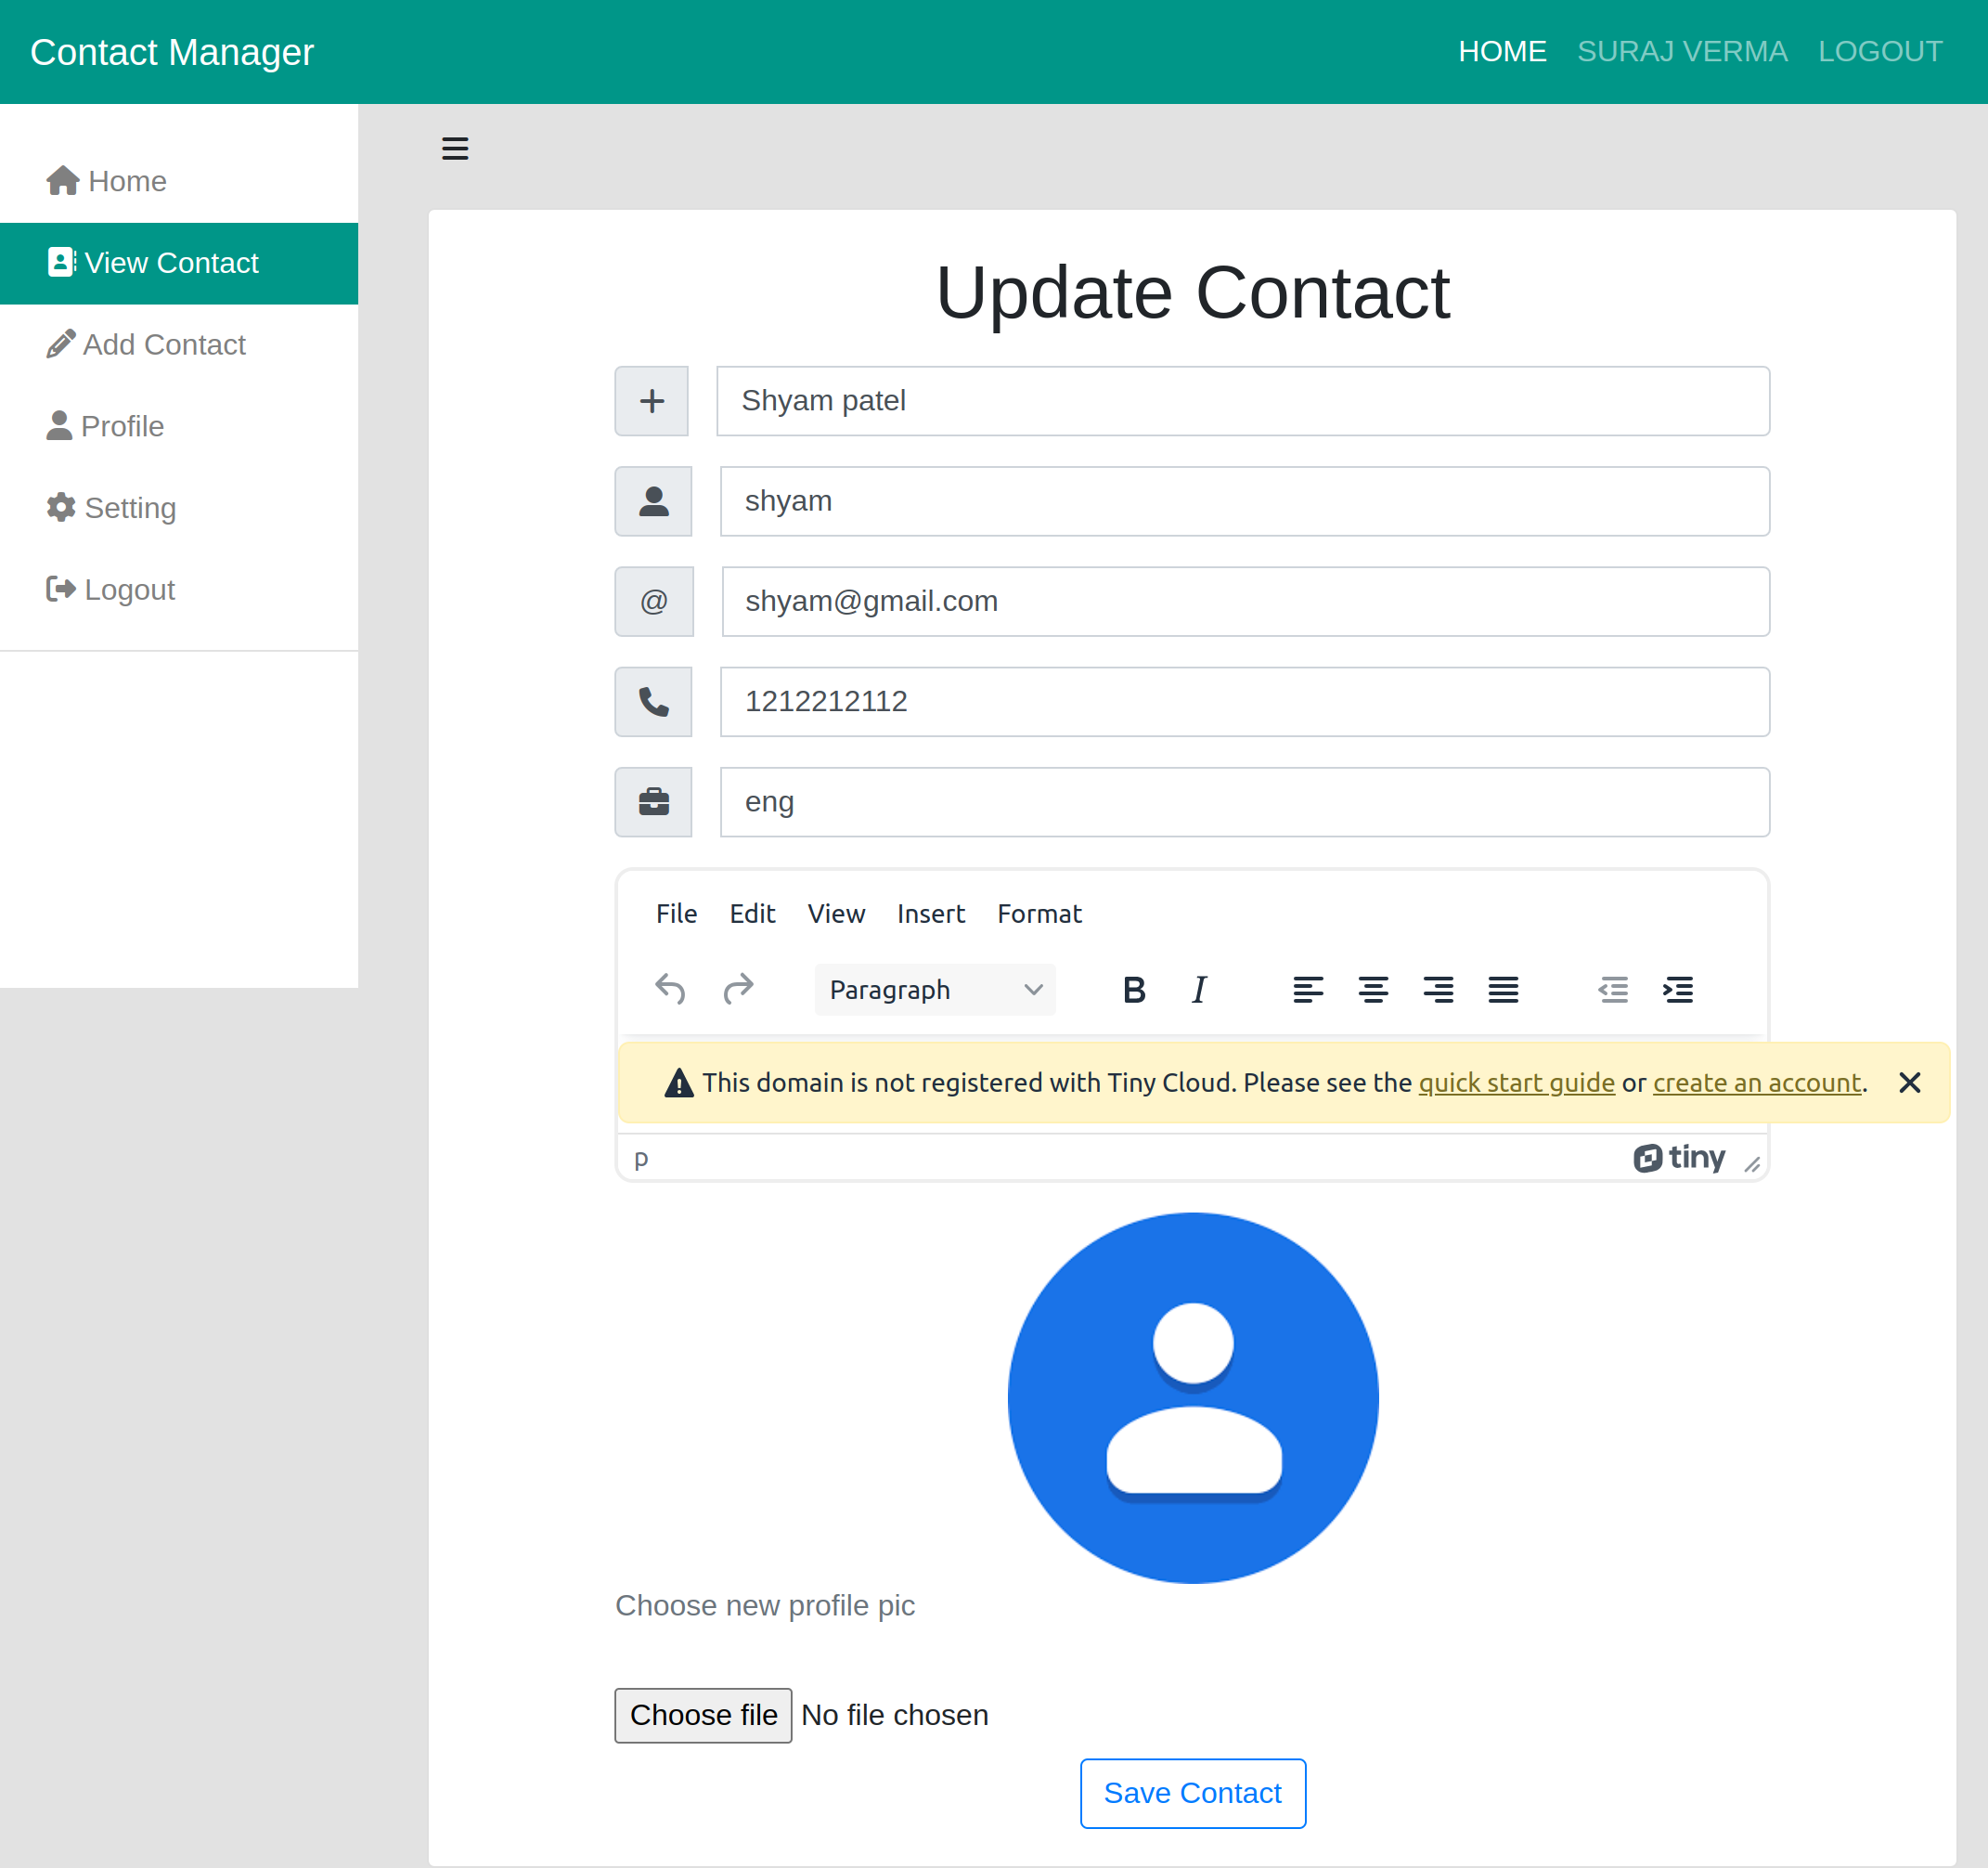Viewport: 1988px width, 1868px height.
Task: Increase indent in editor toolbar
Action: (x=1678, y=990)
